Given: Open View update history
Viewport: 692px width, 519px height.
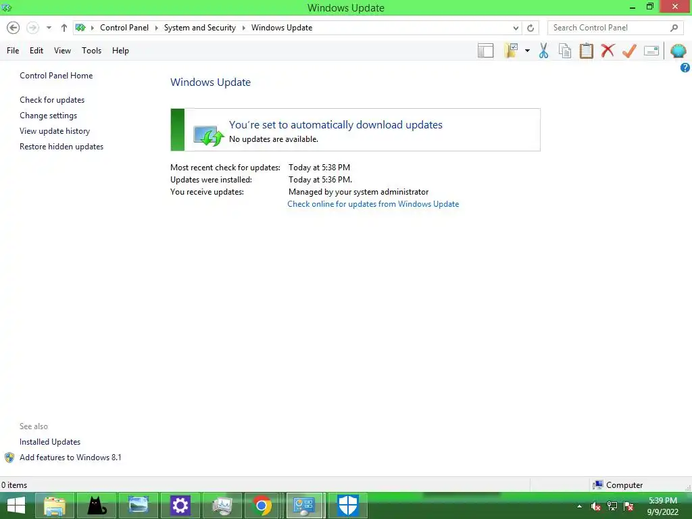Looking at the screenshot, I should [x=55, y=131].
